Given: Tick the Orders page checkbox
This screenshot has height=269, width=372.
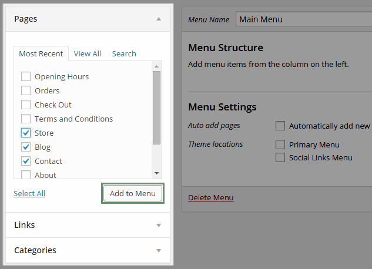Looking at the screenshot, I should point(26,90).
